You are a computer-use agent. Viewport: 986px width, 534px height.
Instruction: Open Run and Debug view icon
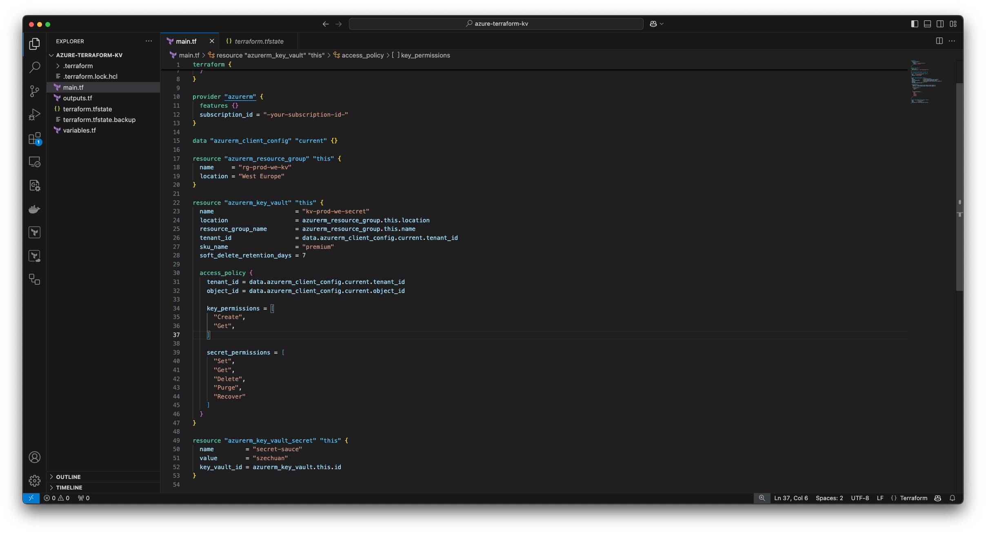coord(35,115)
